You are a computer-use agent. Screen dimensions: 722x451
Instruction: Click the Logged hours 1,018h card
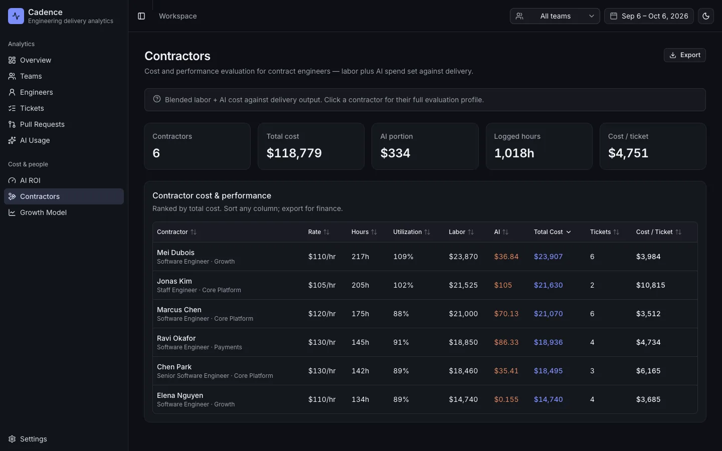539,146
